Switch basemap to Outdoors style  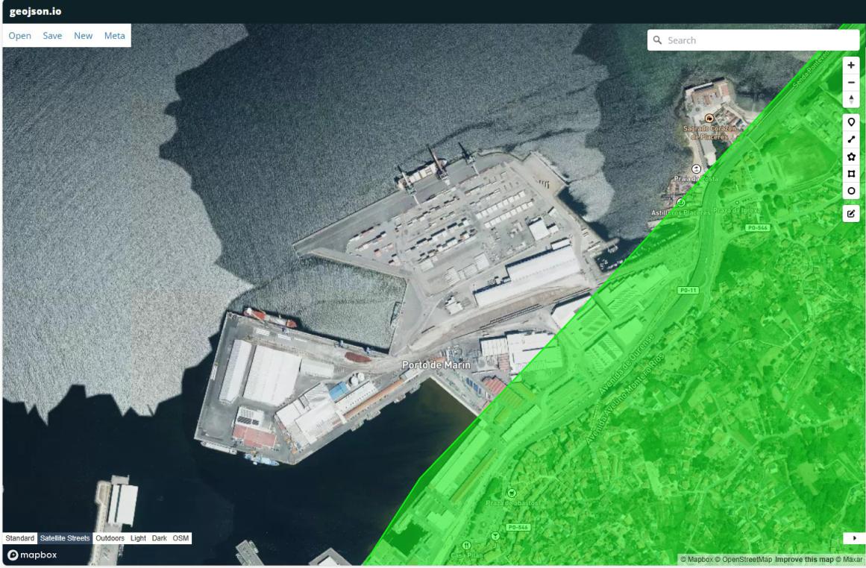point(110,538)
